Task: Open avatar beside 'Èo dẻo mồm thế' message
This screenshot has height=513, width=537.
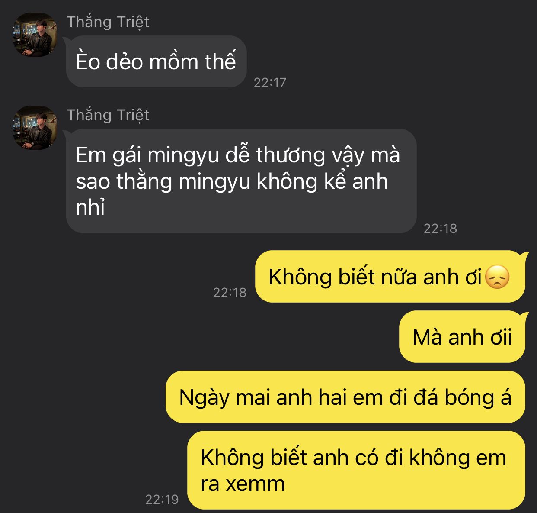Action: point(35,35)
